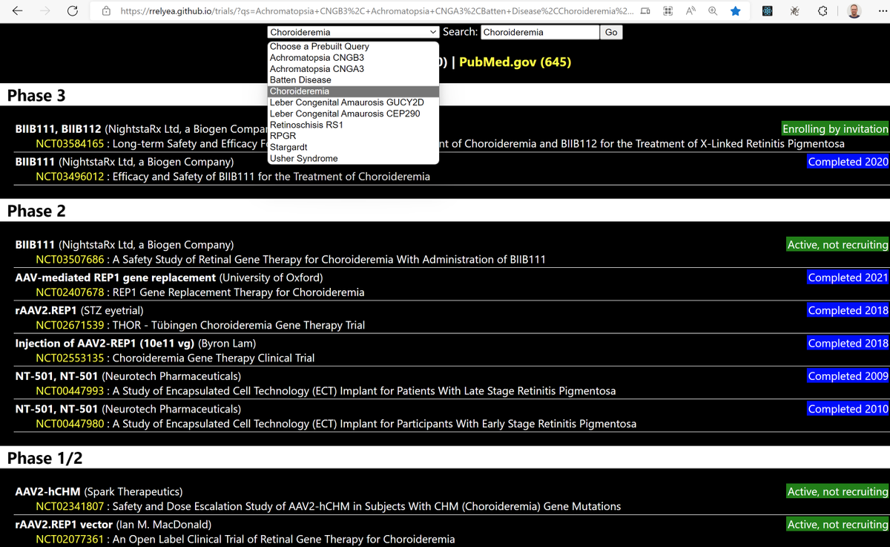Click the zoom magnifier icon in address bar
Screen dimensions: 890x547
713,11
